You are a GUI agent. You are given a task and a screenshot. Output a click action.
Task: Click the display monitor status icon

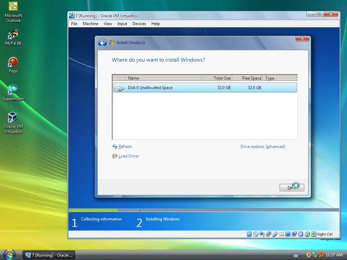coord(288,234)
